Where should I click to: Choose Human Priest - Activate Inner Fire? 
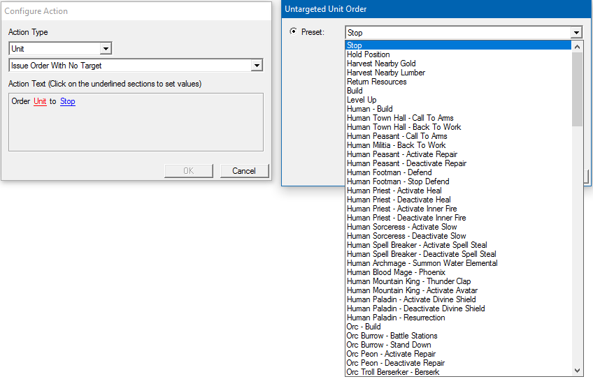458,209
